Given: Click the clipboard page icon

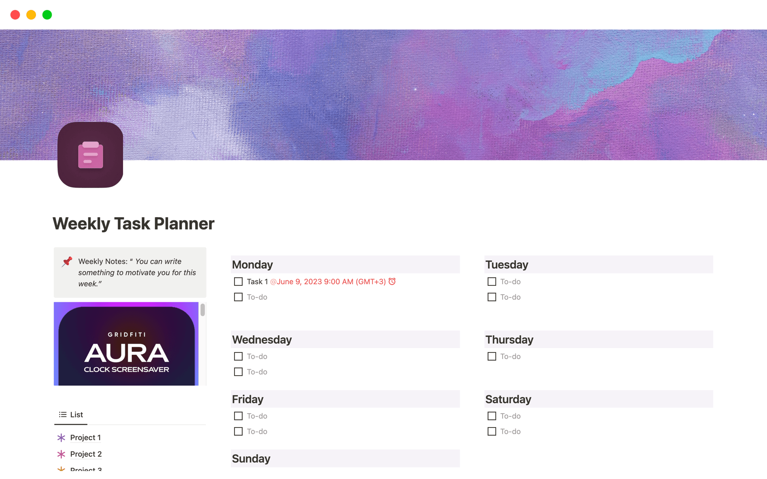Looking at the screenshot, I should (90, 155).
